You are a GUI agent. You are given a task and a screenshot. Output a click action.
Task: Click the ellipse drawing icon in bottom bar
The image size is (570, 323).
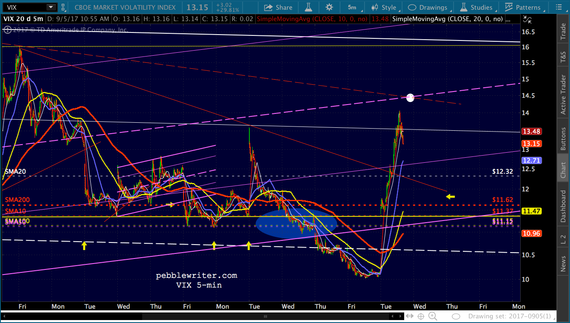pos(456,316)
